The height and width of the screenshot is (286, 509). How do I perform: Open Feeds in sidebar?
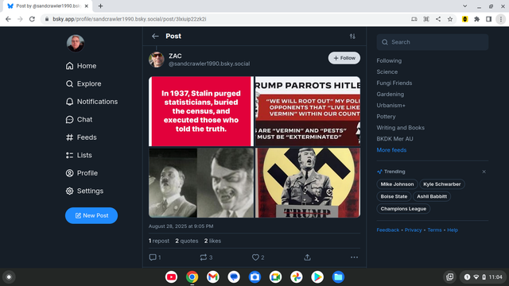point(81,137)
